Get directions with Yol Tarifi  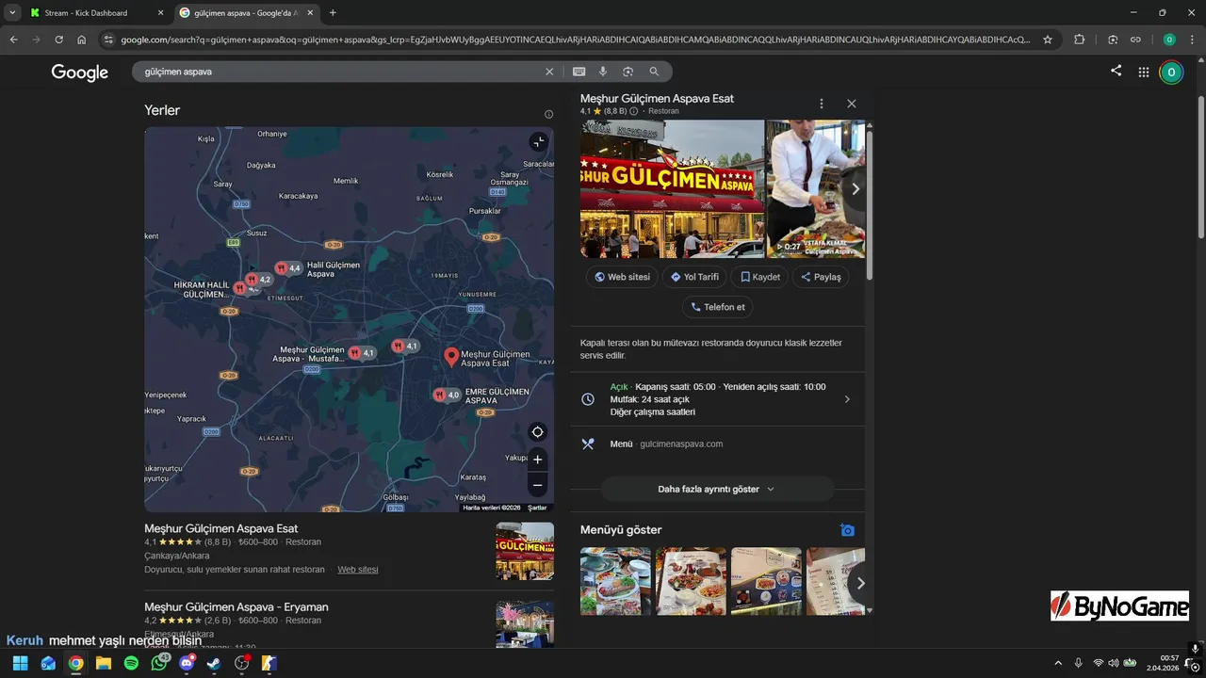[695, 277]
